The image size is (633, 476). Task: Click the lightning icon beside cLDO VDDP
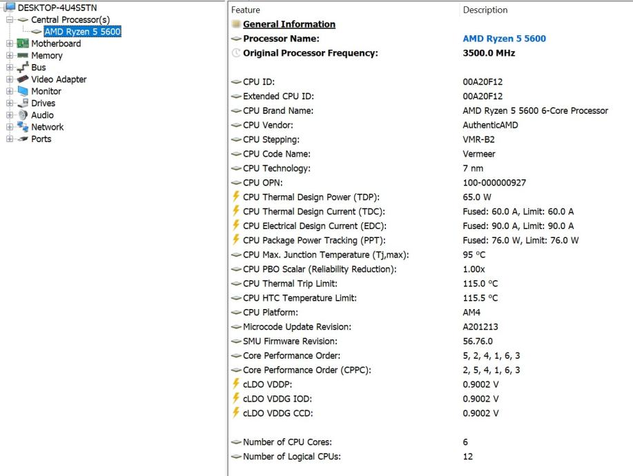pyautogui.click(x=236, y=384)
